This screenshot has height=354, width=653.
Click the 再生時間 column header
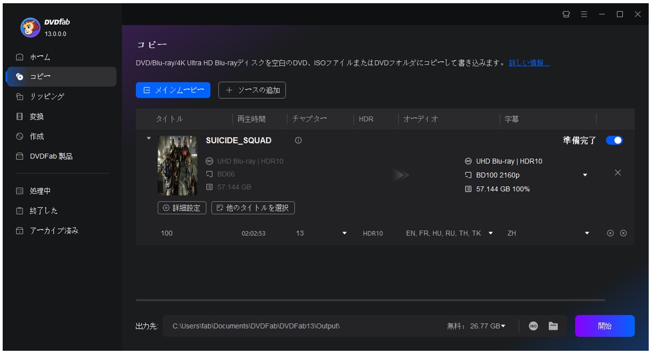(x=252, y=119)
